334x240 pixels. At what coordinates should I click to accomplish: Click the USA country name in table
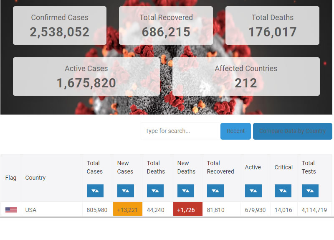tap(31, 210)
